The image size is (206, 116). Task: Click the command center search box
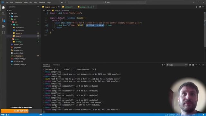(x=107, y=2)
